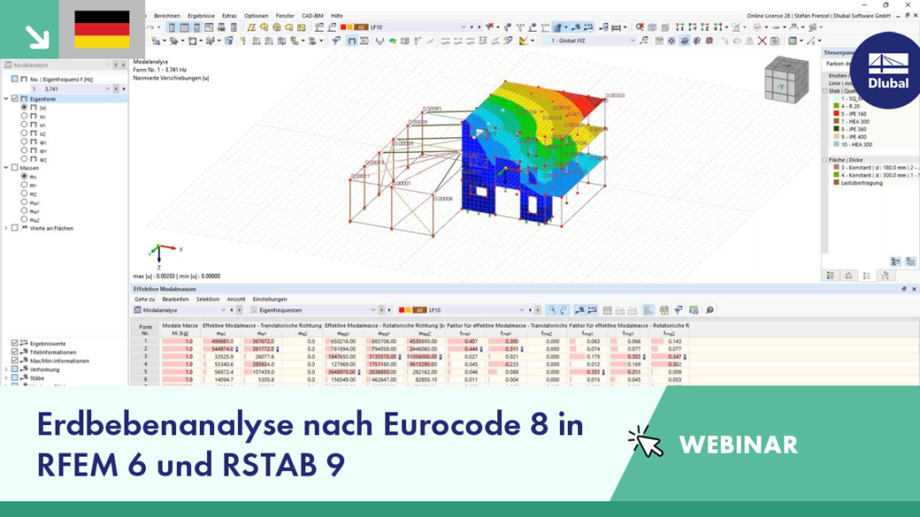Click next arrow beside Eigenfrequenzen dropdown
Image resolution: width=920 pixels, height=517 pixels.
389,309
